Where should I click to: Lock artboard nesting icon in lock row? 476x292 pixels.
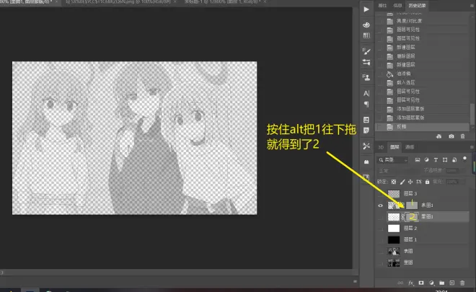(x=418, y=182)
